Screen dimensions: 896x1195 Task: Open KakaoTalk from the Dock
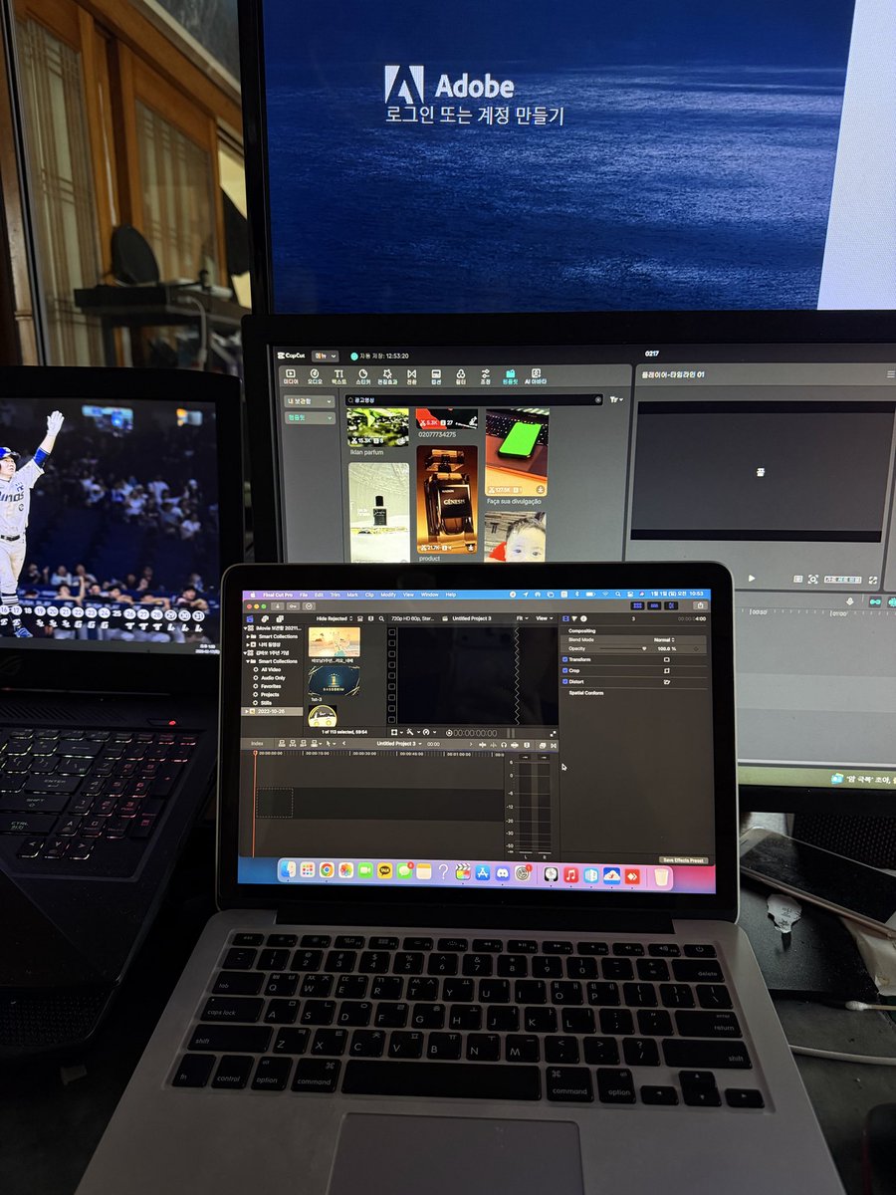(x=385, y=870)
